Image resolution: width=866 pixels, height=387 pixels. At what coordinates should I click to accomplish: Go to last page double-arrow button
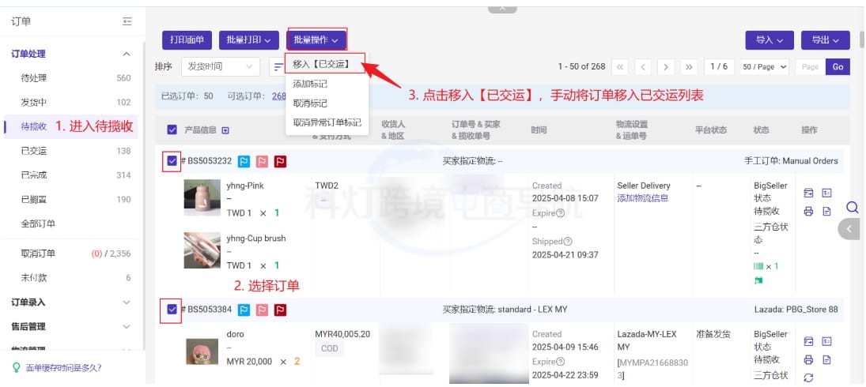(689, 66)
